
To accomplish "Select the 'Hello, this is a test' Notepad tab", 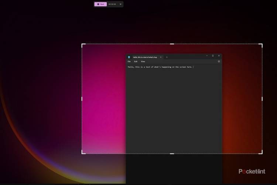I will pos(145,57).
